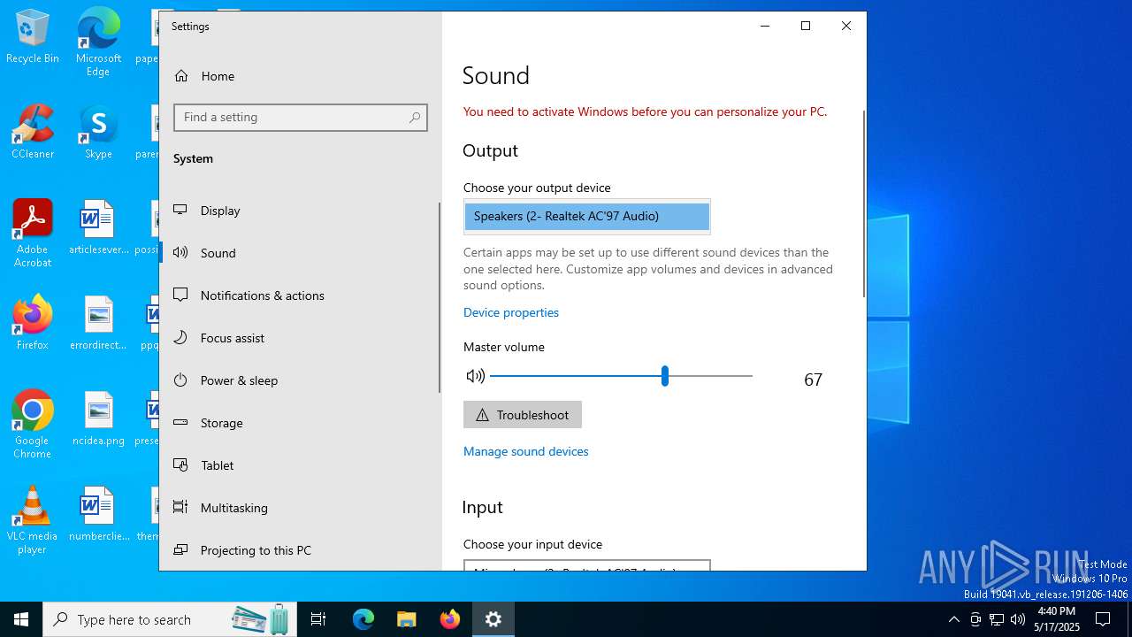Click the Settings gear on the taskbar

493,619
